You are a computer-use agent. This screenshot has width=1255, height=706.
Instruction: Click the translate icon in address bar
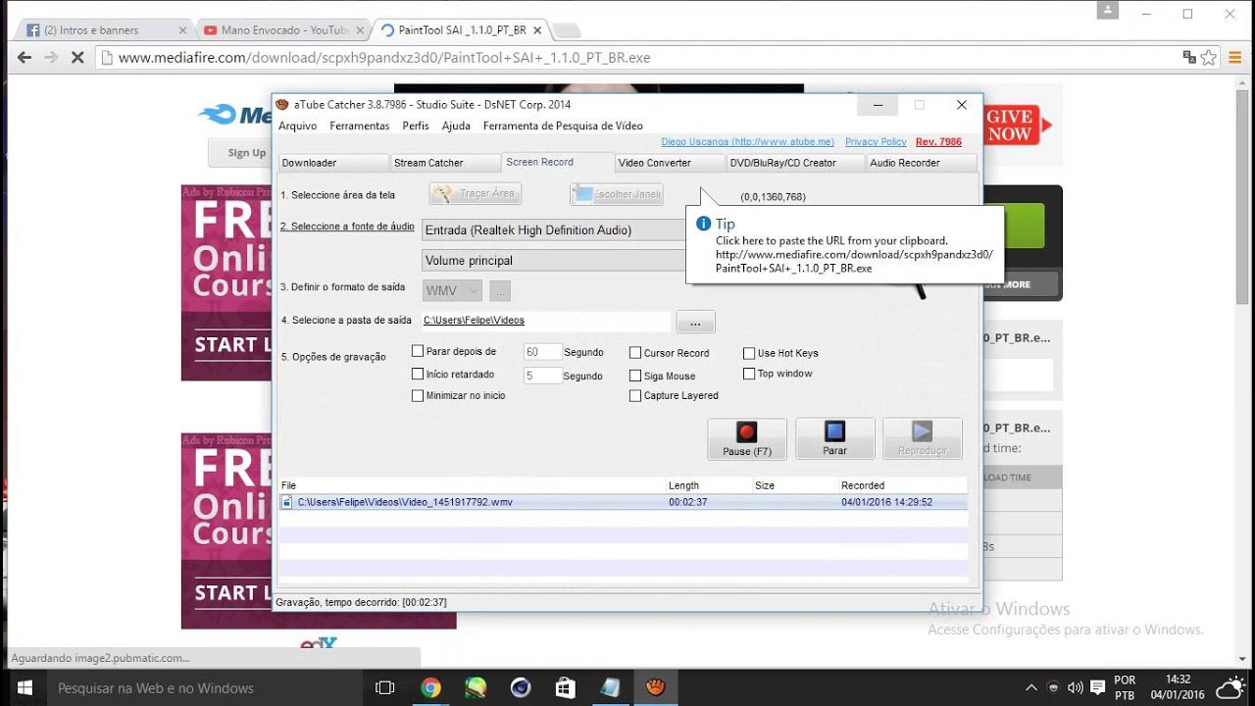1189,58
